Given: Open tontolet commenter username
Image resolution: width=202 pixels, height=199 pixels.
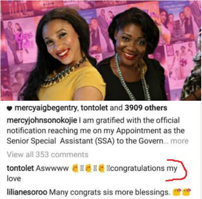Looking at the screenshot, I should 20,168.
